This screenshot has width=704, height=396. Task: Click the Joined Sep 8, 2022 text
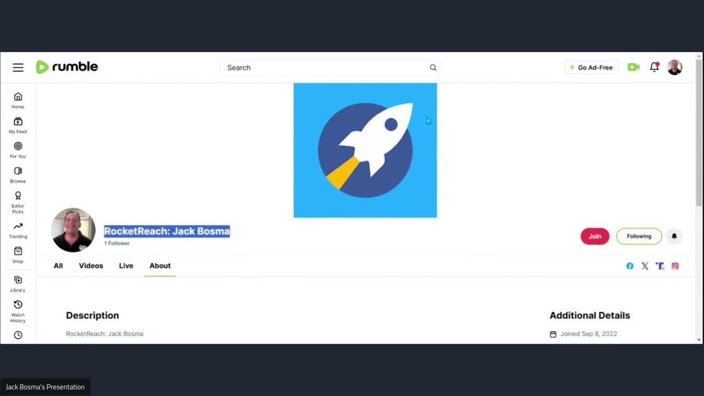click(x=588, y=334)
